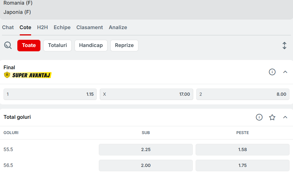
Task: Open info for Total goluri market
Action: click(x=259, y=117)
